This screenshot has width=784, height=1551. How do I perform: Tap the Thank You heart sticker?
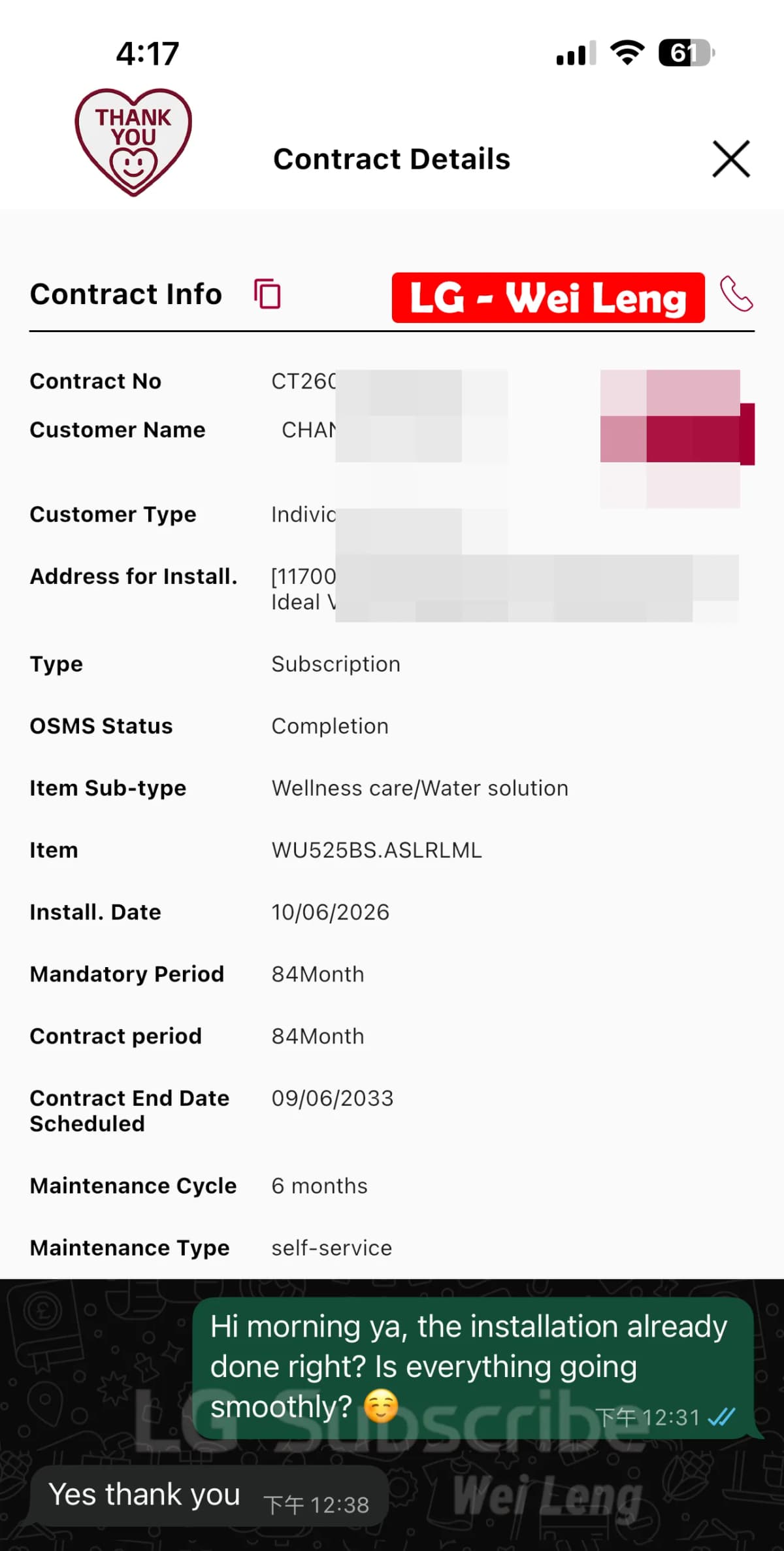coord(133,142)
